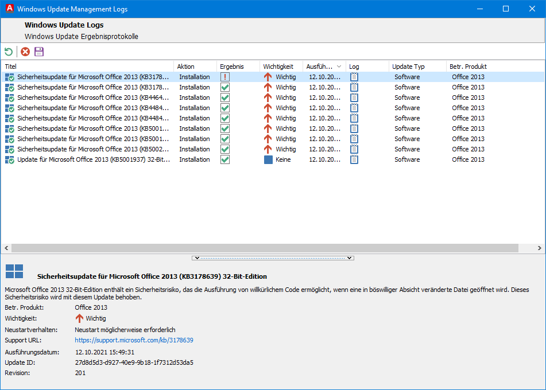
Task: Click the red importance arrow in KB5002 row
Action: click(x=268, y=149)
